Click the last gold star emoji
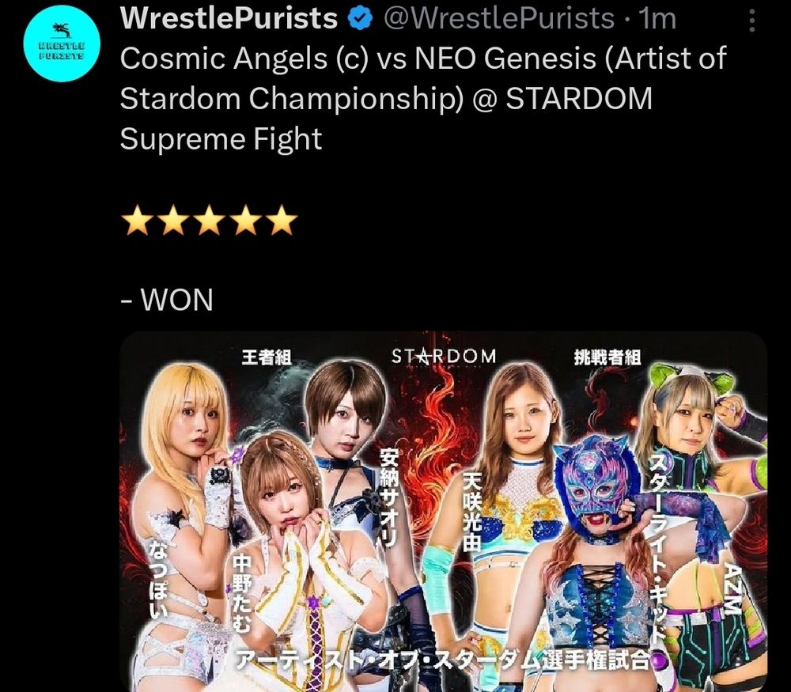Viewport: 791px width, 692px height. point(282,220)
